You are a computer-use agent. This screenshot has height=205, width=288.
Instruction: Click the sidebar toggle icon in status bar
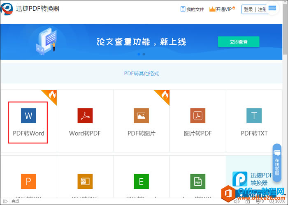coord(5,201)
